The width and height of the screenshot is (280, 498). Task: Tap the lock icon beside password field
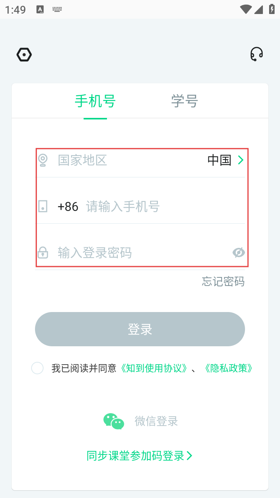pyautogui.click(x=43, y=253)
